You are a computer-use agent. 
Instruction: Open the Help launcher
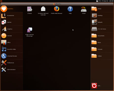(70, 10)
